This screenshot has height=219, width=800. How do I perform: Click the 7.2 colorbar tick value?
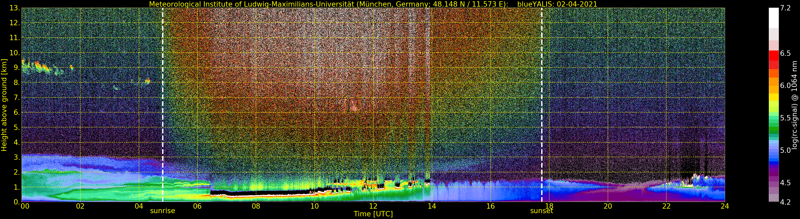[x=785, y=8]
